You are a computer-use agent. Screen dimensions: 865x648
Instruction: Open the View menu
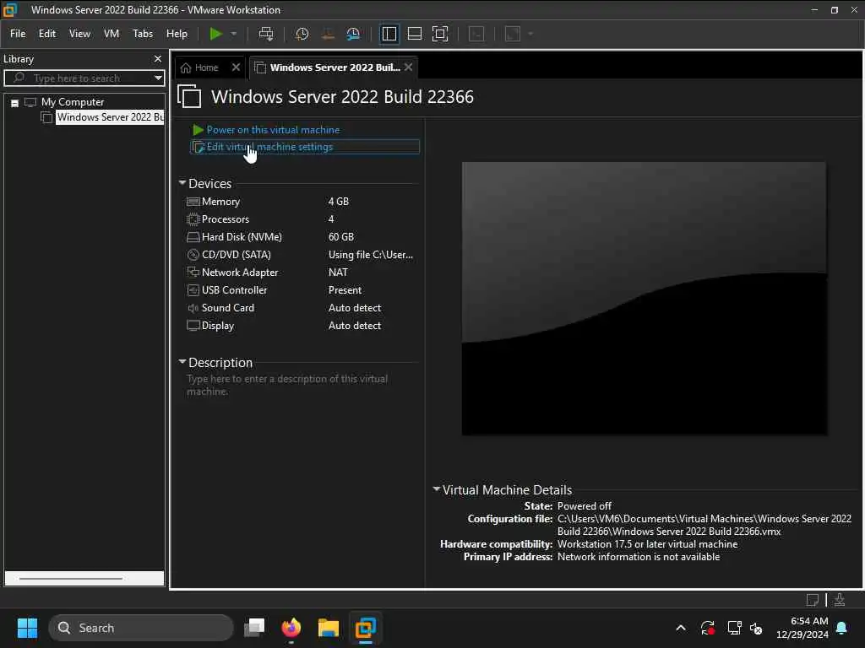79,34
